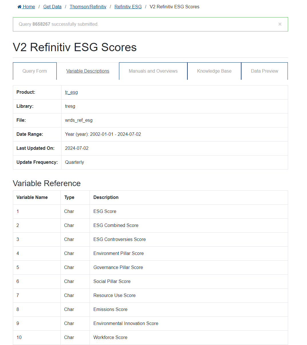Click the Emissions Score row description
307x345 pixels.
point(110,310)
